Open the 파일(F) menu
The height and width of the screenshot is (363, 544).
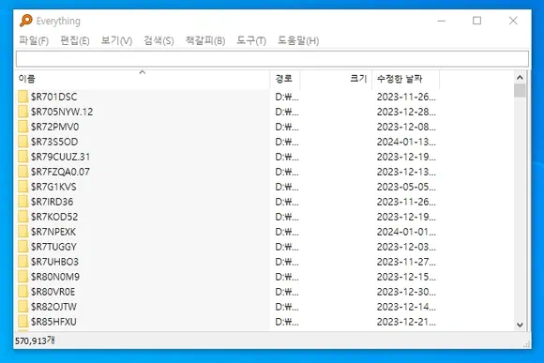[x=34, y=40]
